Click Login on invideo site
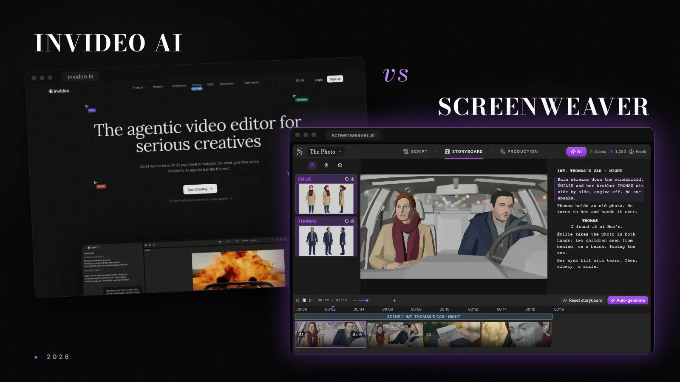The height and width of the screenshot is (382, 680). [318, 80]
